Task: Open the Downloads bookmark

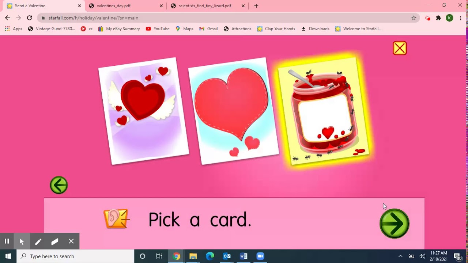Action: click(315, 29)
